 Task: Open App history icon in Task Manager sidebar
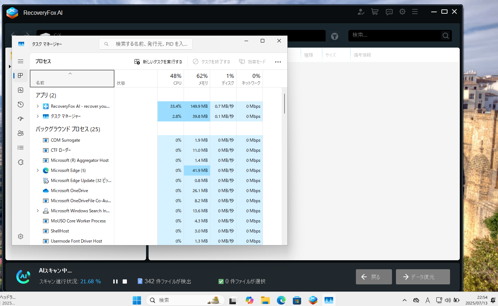(21, 105)
